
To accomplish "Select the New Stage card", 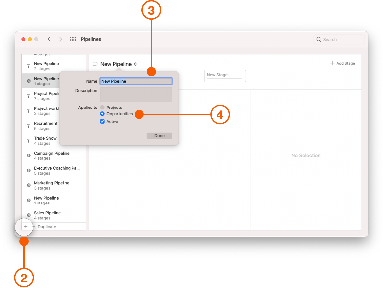I will point(225,76).
